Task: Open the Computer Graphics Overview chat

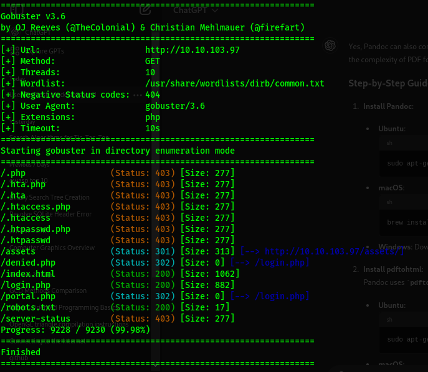Action: [x=53, y=248]
